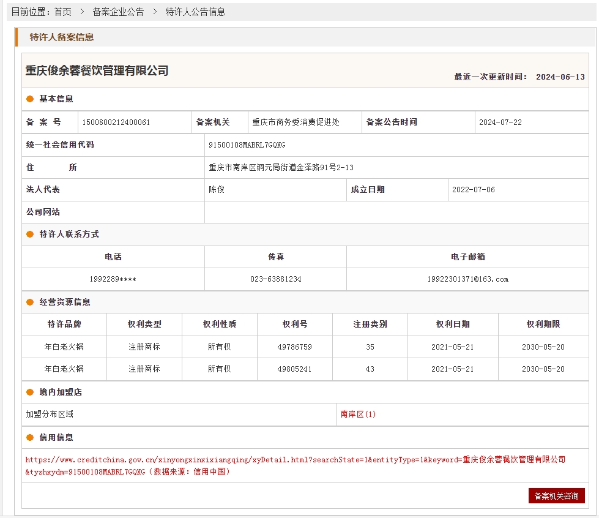
Task: Click 重庆市商务委消费促进处 filing authority
Action: (296, 122)
